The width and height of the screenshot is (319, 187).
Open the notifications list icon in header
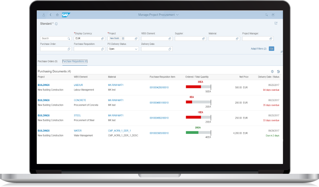coord(273,15)
